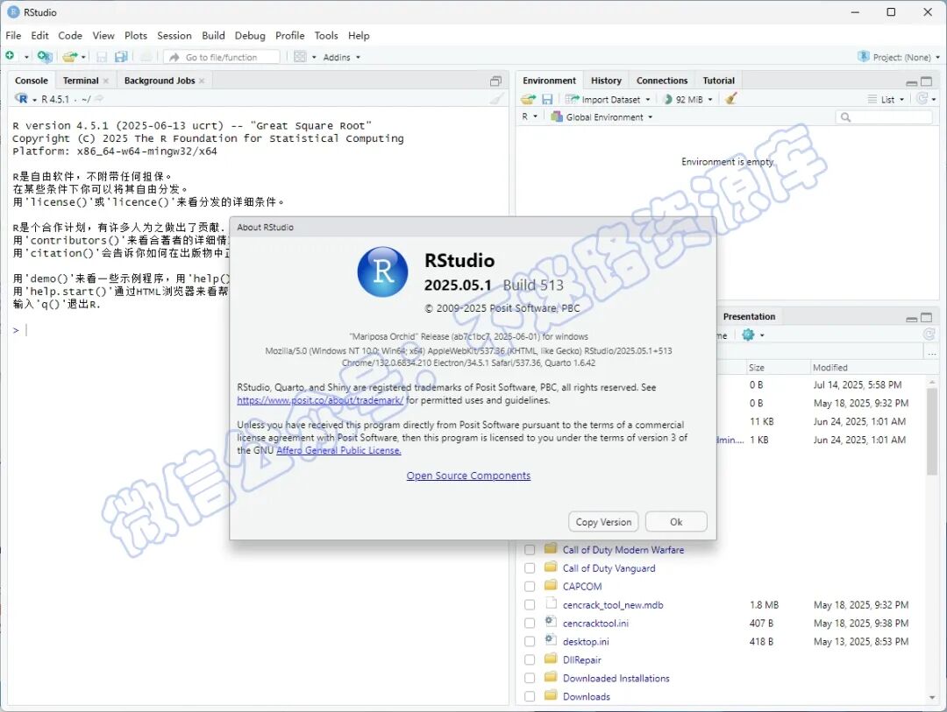
Task: Switch to the Background Jobs tab
Action: tap(160, 81)
